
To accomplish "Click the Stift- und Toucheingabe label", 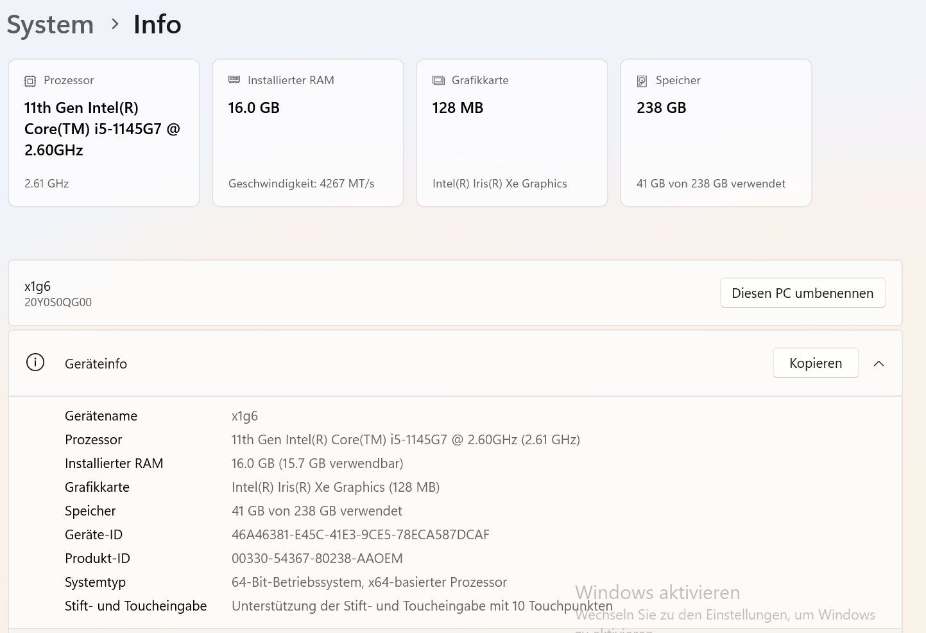I will pyautogui.click(x=136, y=606).
